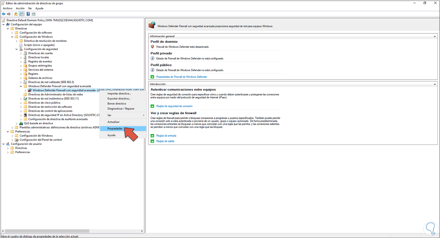
Task: Click the Up one level folder icon
Action: (x=16, y=14)
